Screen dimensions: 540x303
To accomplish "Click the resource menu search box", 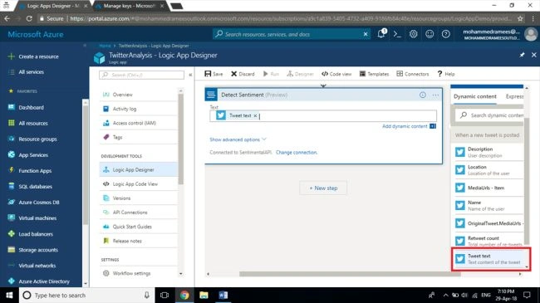I will [141, 75].
